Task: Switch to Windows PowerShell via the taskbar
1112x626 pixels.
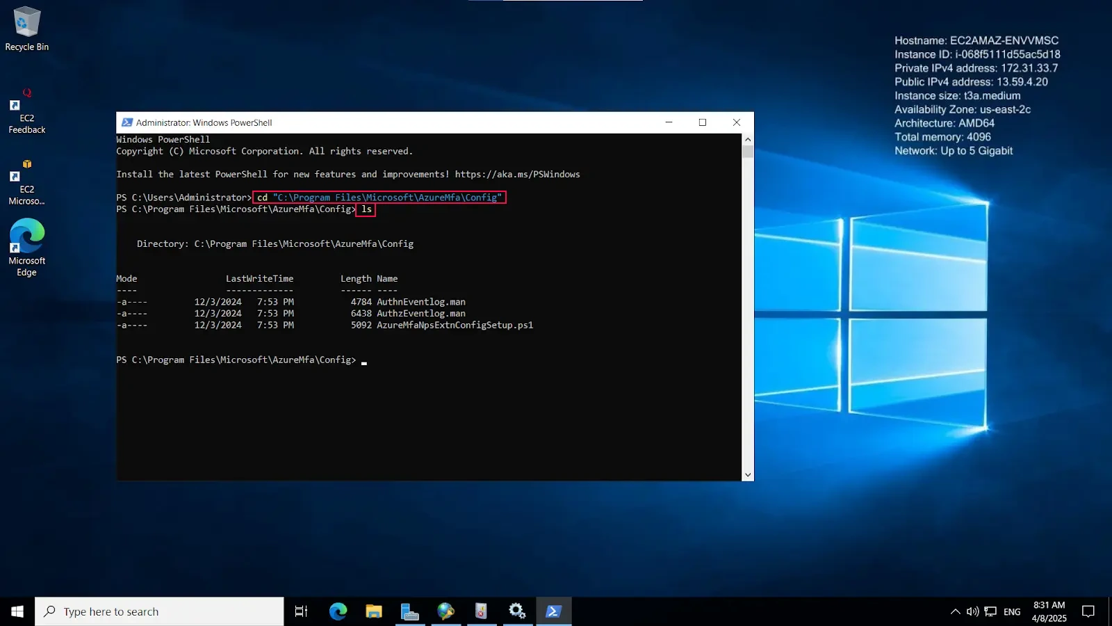Action: click(554, 611)
